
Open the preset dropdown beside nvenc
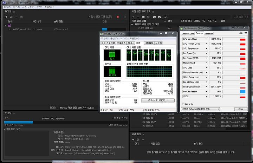(34, 29)
